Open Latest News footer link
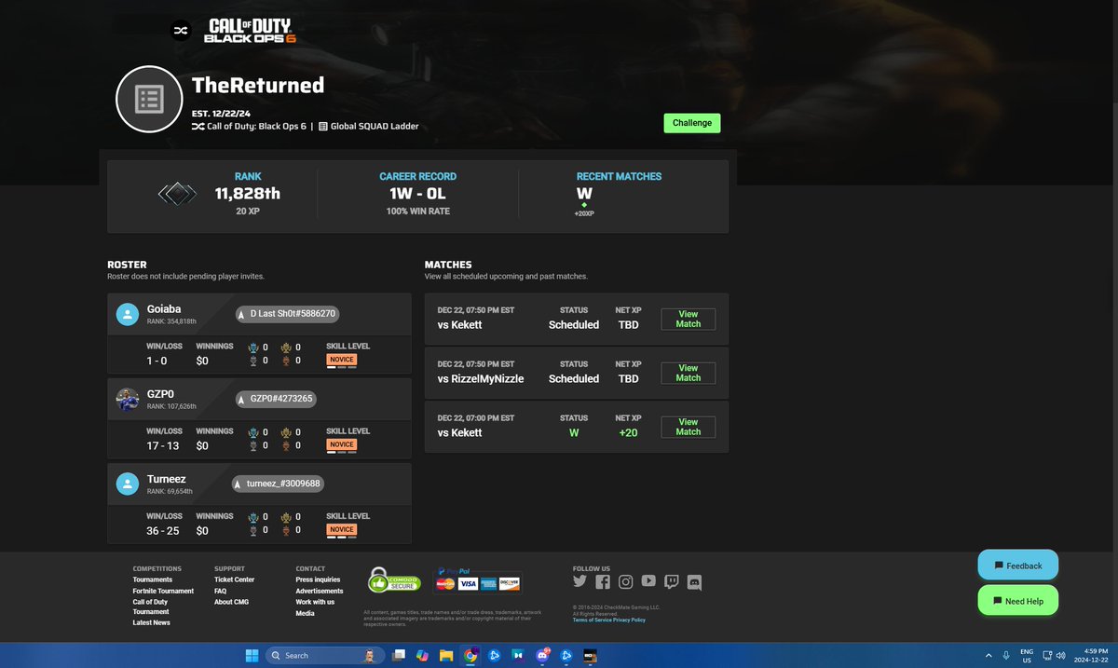The height and width of the screenshot is (668, 1118). (x=152, y=622)
